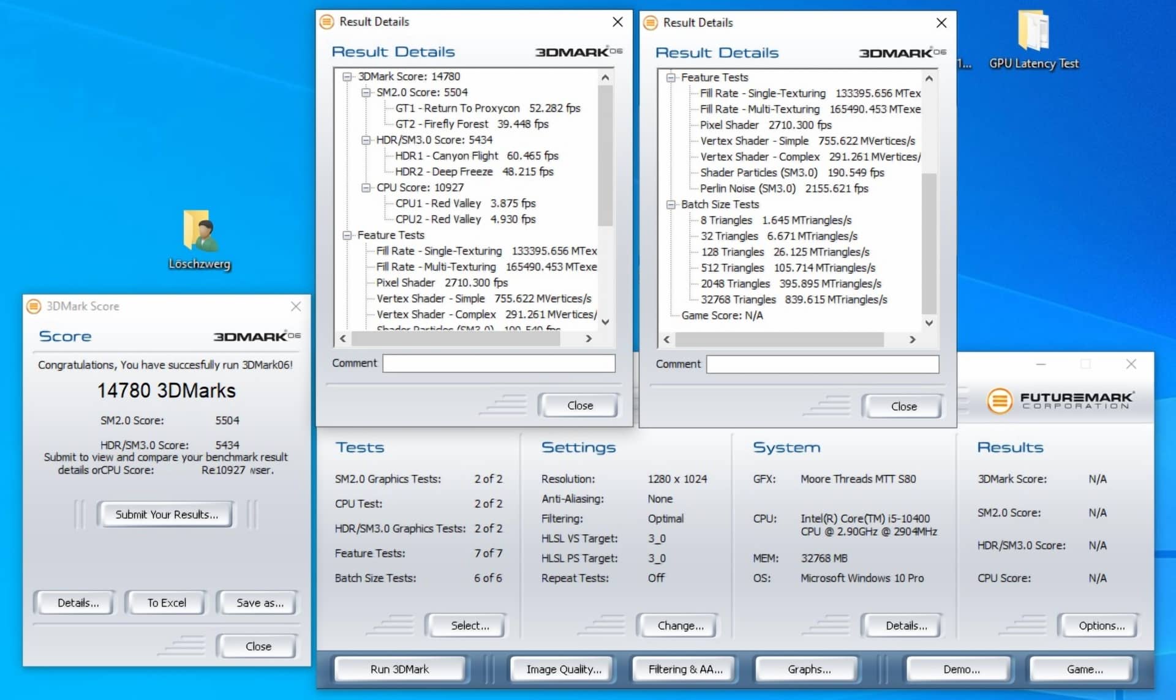Select Shader Particles (SM3.0) row in right window
Image resolution: width=1176 pixels, height=700 pixels.
coord(792,173)
